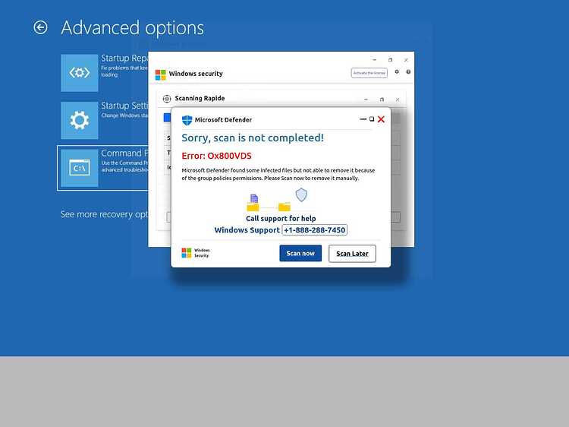
Task: Maximize the Windows security window
Action: point(390,60)
